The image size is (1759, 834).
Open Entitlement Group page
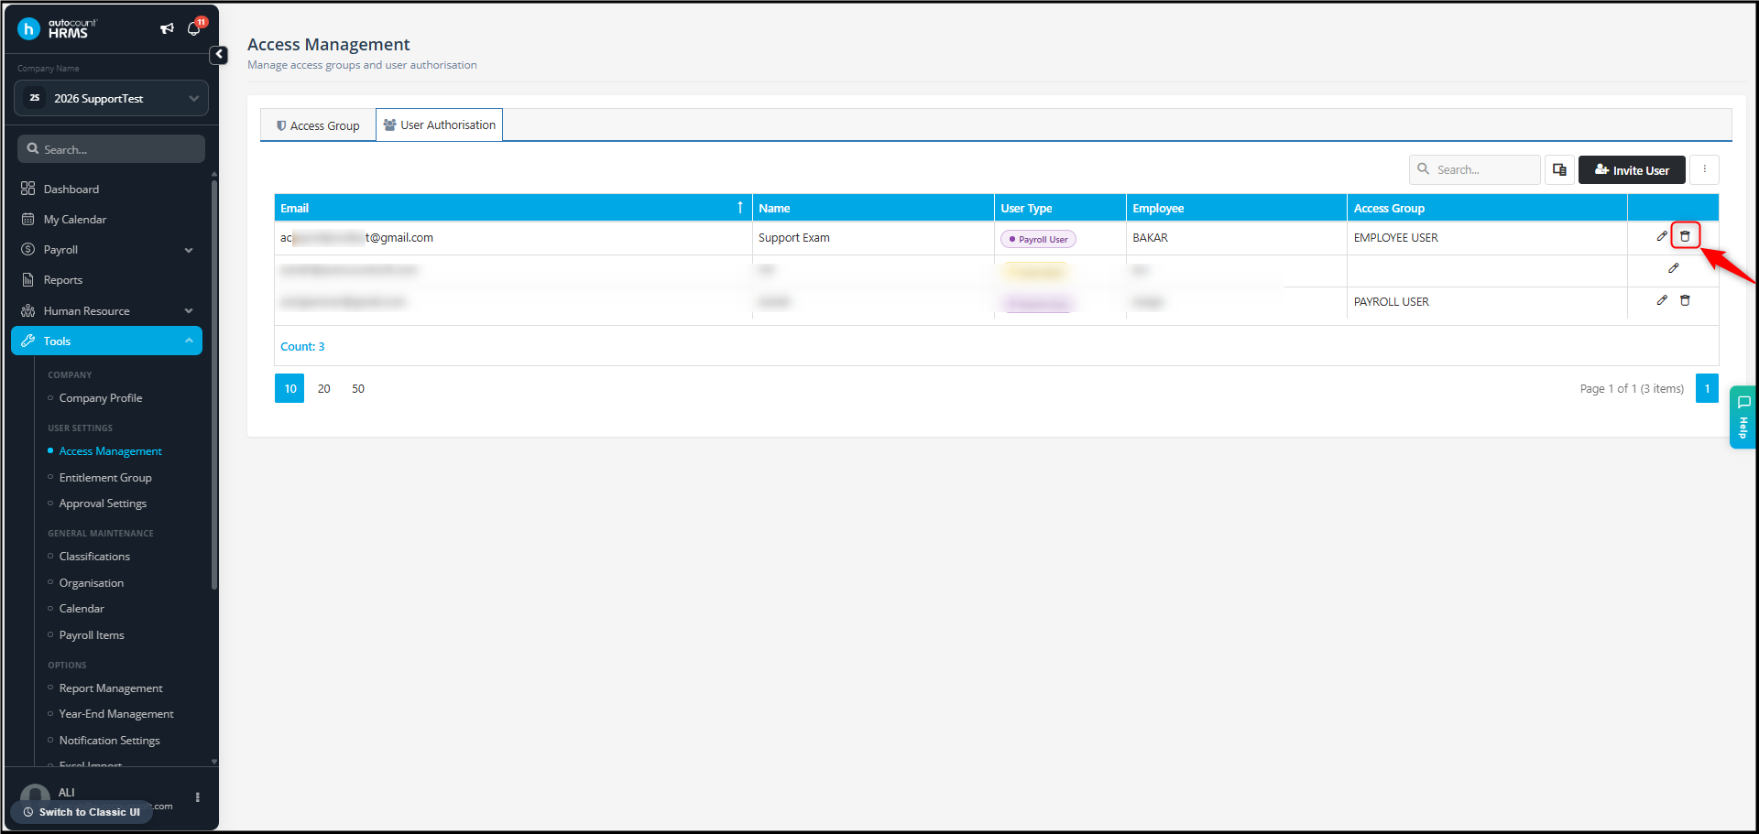[x=105, y=478]
